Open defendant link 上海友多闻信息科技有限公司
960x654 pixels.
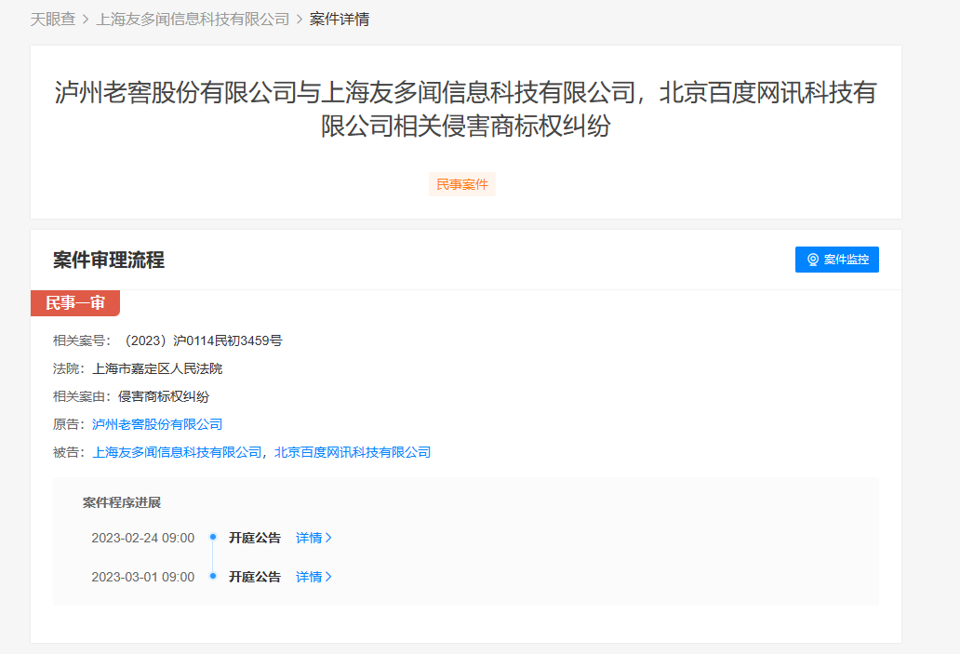(177, 452)
